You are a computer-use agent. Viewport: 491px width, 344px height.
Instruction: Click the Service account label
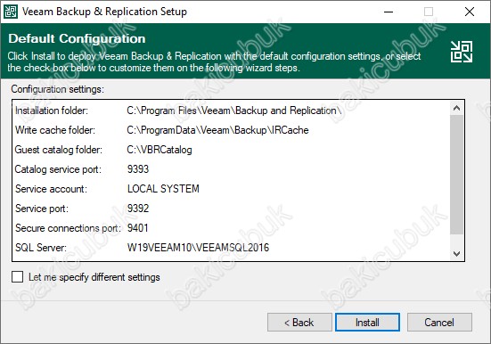click(x=51, y=189)
